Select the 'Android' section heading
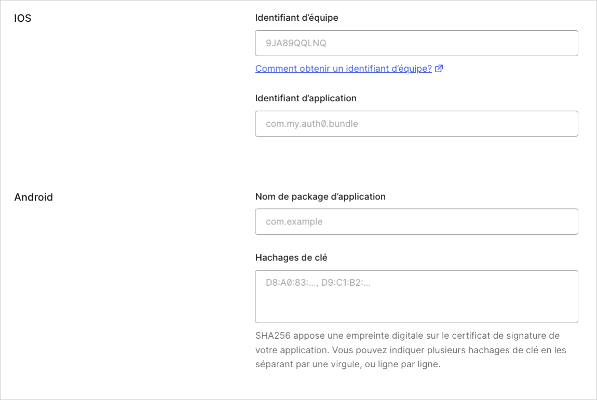 click(34, 197)
